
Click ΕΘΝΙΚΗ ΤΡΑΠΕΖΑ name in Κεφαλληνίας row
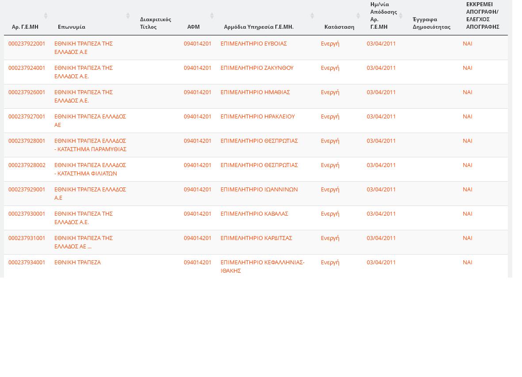pos(77,262)
